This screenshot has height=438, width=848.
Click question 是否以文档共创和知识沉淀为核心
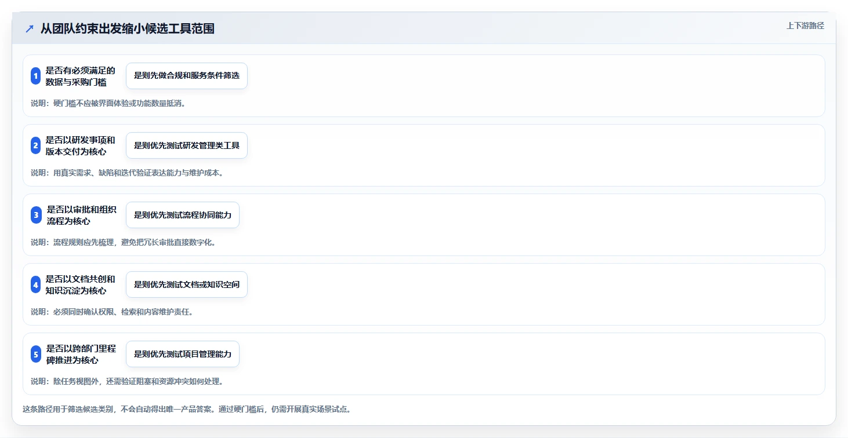[81, 284]
